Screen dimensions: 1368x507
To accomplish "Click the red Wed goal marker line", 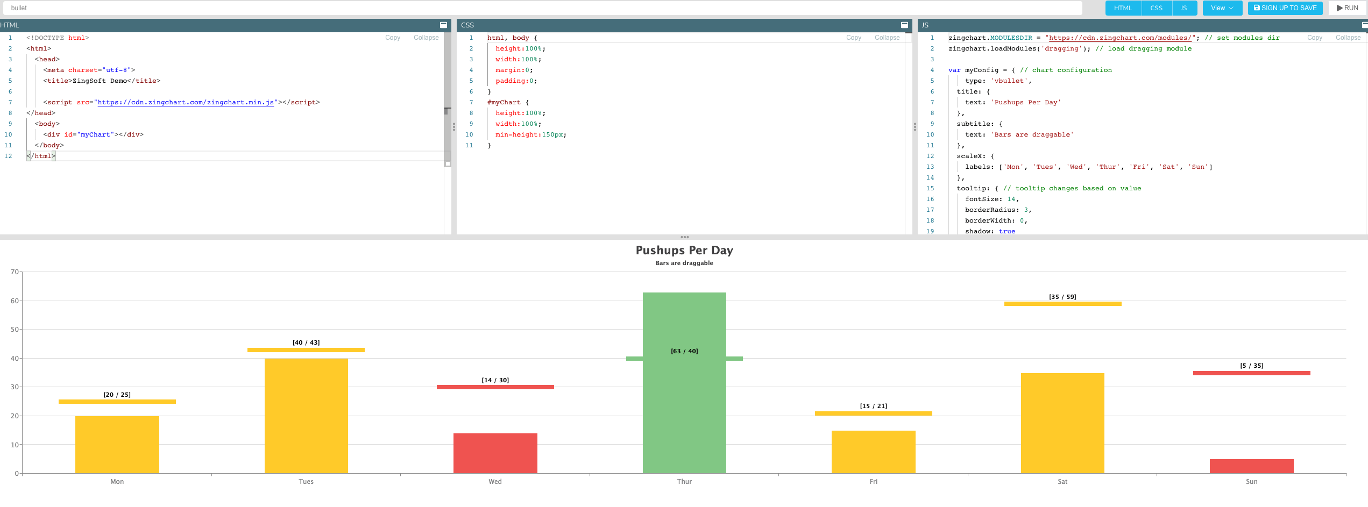I will pos(495,387).
